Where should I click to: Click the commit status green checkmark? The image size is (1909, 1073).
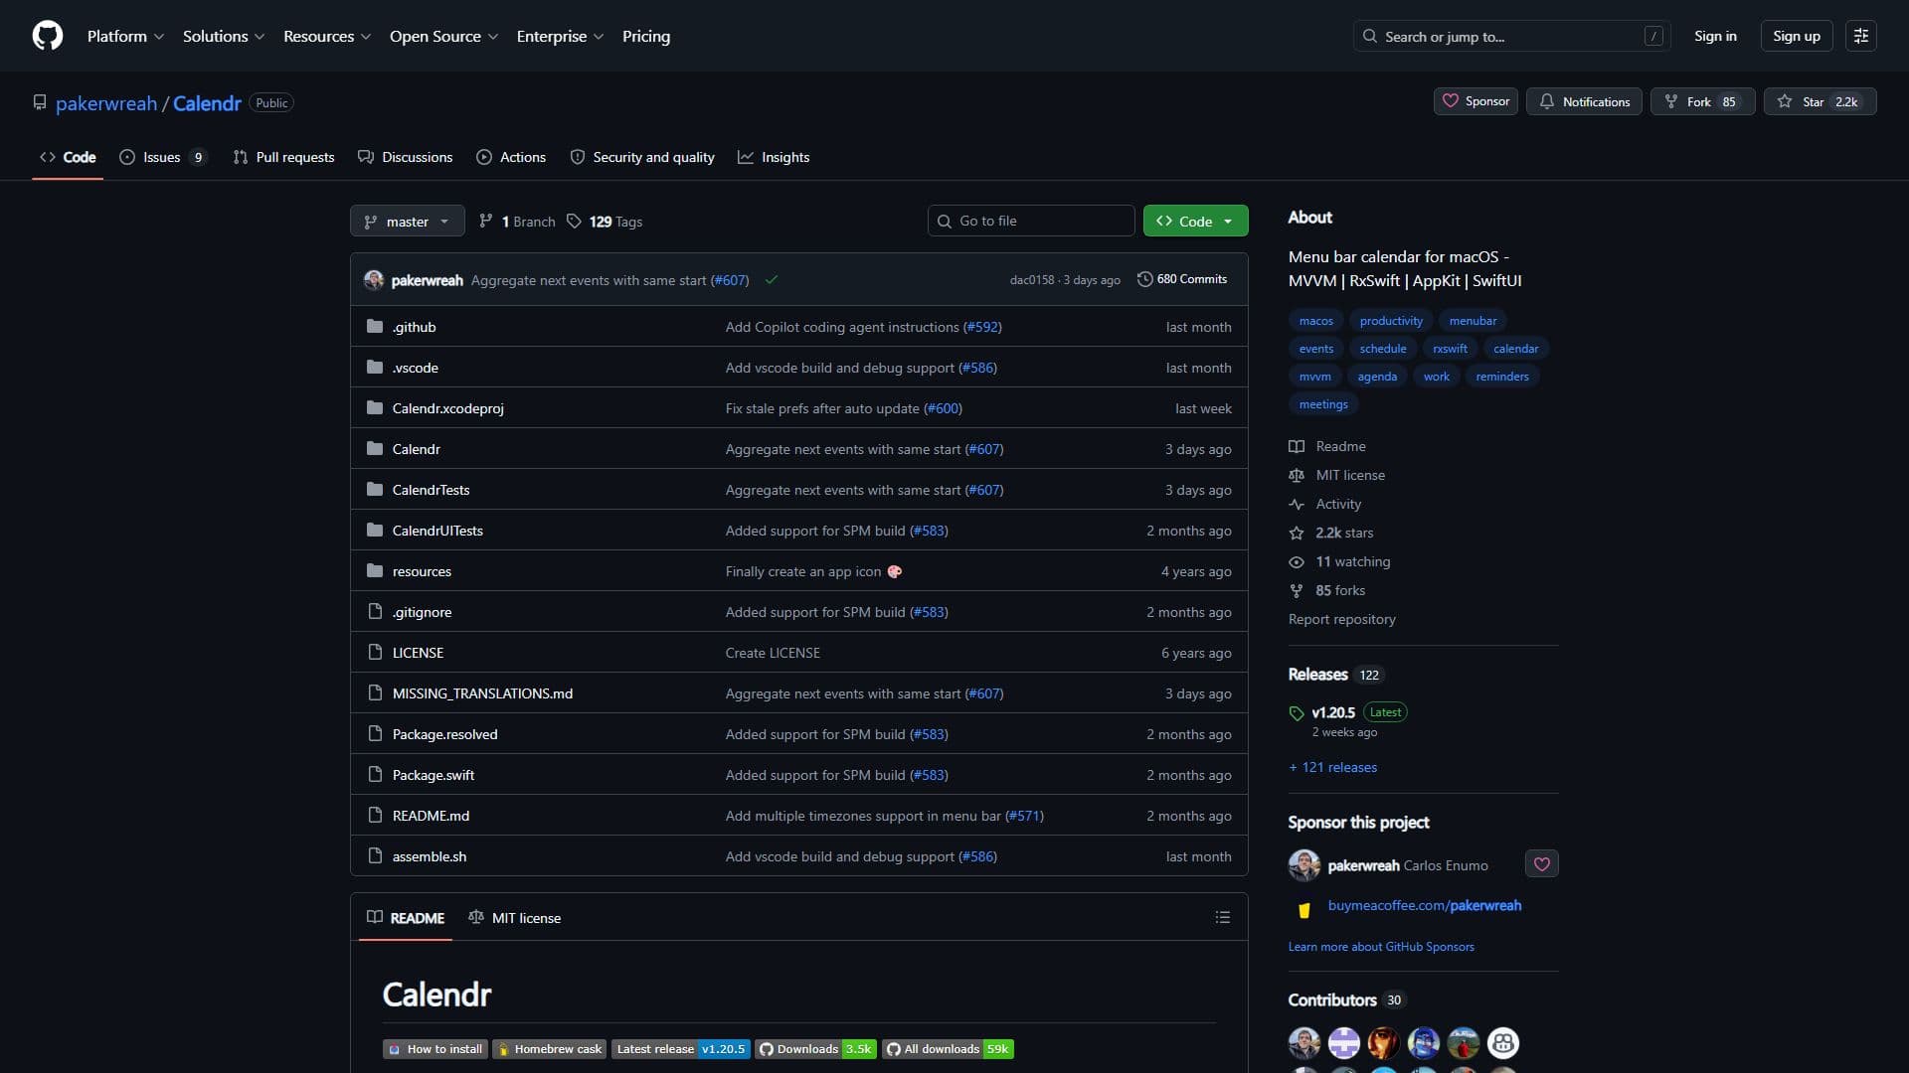pyautogui.click(x=771, y=280)
